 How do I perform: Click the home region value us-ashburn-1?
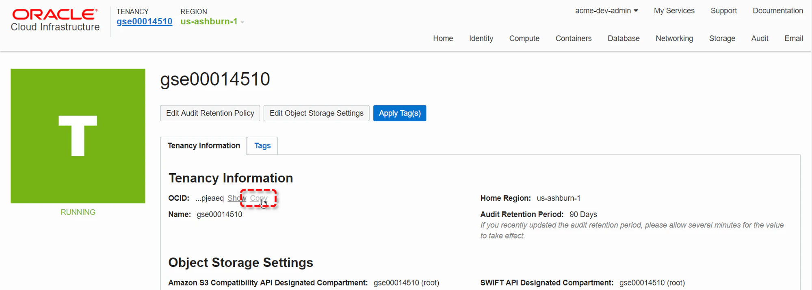pyautogui.click(x=559, y=198)
